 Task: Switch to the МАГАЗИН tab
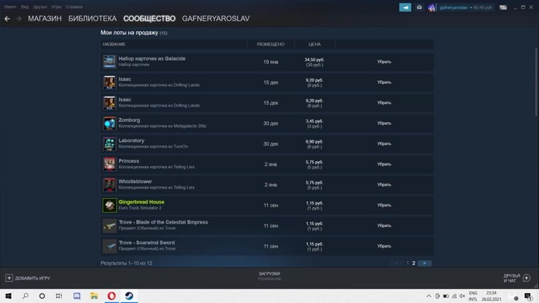(x=45, y=19)
